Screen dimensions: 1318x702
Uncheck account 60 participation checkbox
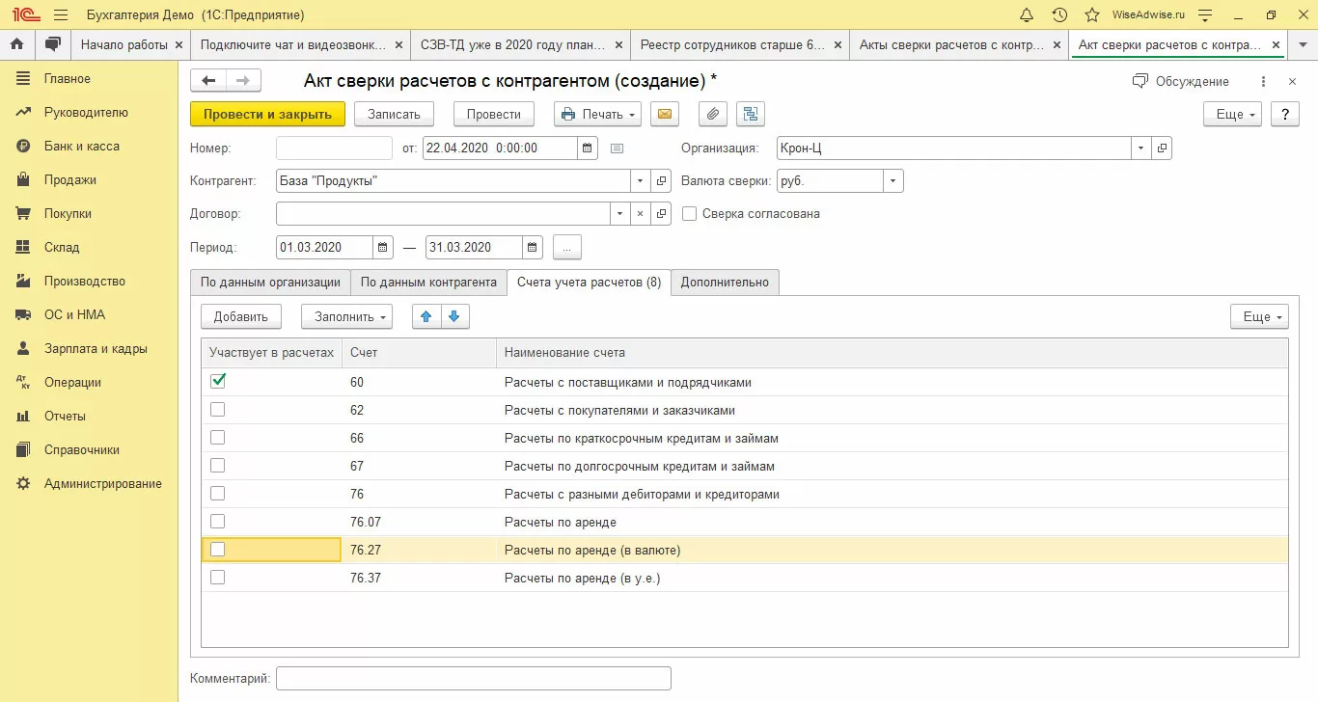218,382
